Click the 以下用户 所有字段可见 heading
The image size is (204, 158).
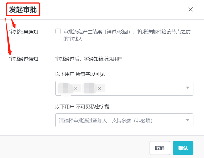pyautogui.click(x=80, y=74)
